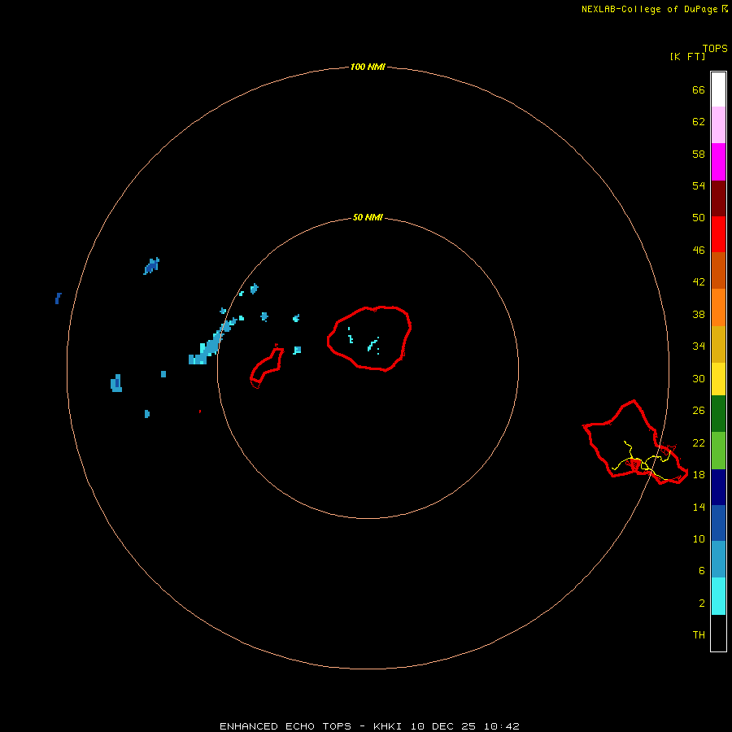The width and height of the screenshot is (732, 732).
Task: Click the '34' legend value
Action: [x=699, y=346]
